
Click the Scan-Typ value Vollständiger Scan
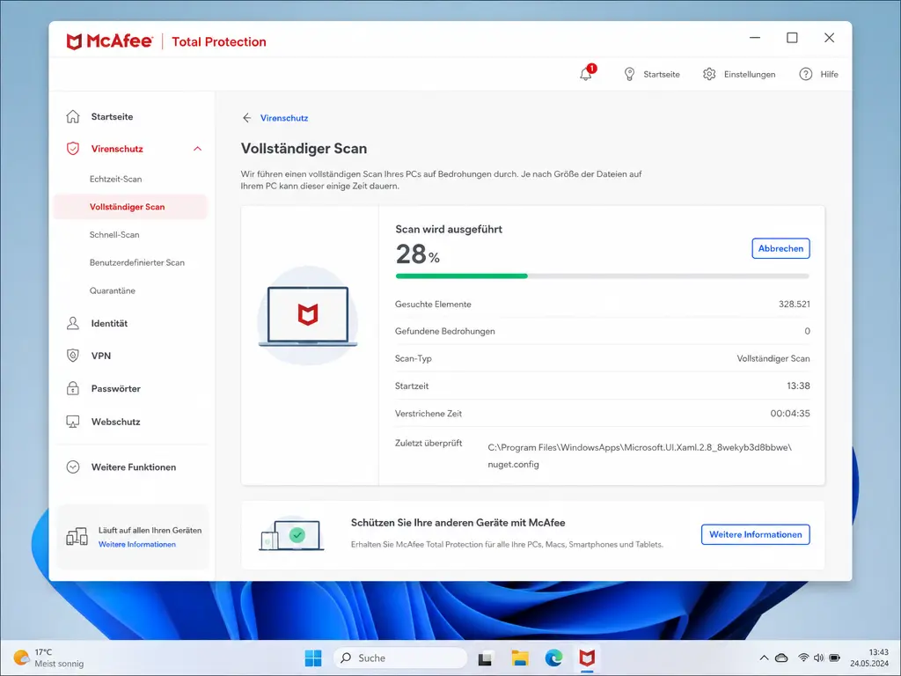tap(773, 359)
